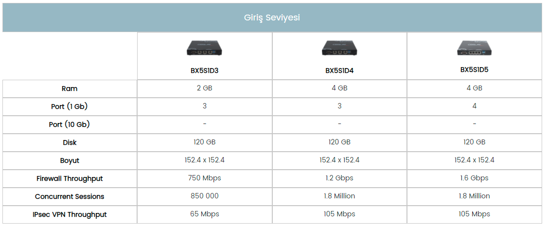Select the BX5S1D4 model name

point(339,70)
